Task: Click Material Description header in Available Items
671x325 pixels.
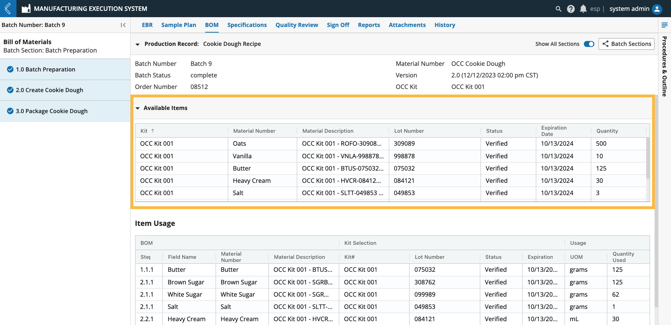Action: click(328, 131)
